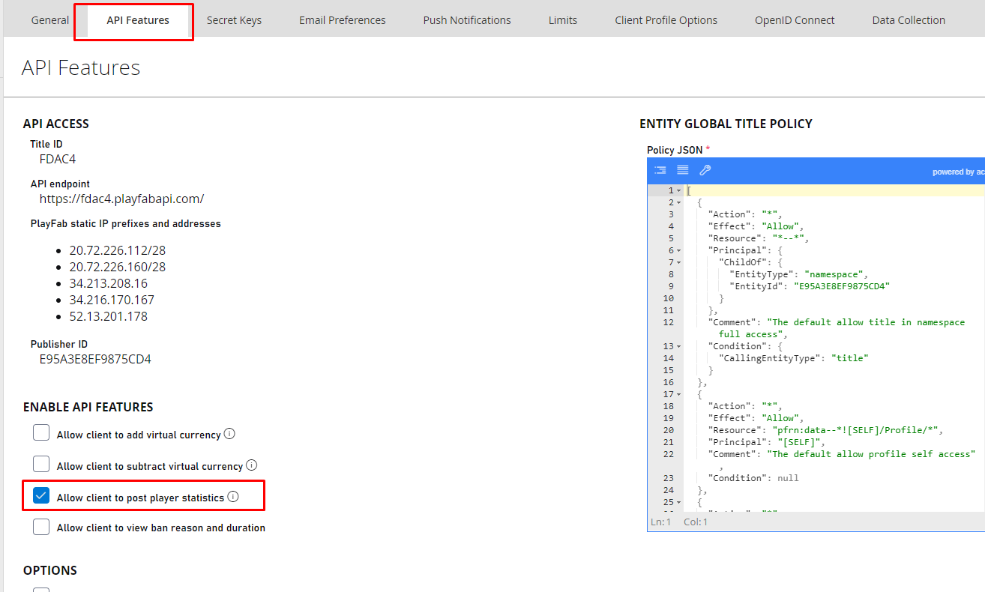This screenshot has width=985, height=592.
Task: Select the IP prefix 20.72.226.112/28
Action: (x=118, y=250)
